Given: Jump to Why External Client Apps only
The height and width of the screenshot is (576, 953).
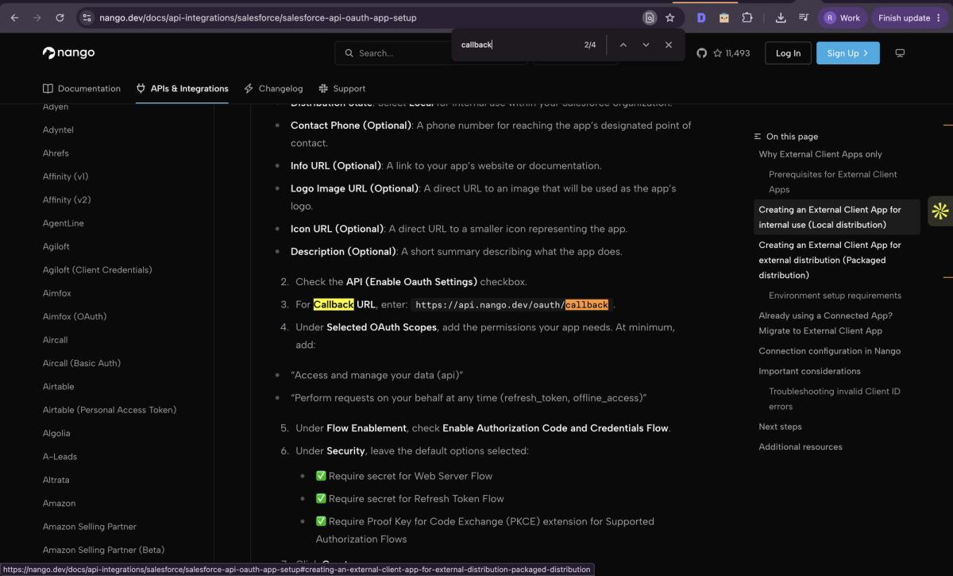Looking at the screenshot, I should (820, 154).
